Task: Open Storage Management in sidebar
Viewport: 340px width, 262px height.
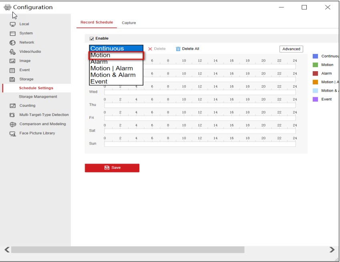Action: coord(38,97)
